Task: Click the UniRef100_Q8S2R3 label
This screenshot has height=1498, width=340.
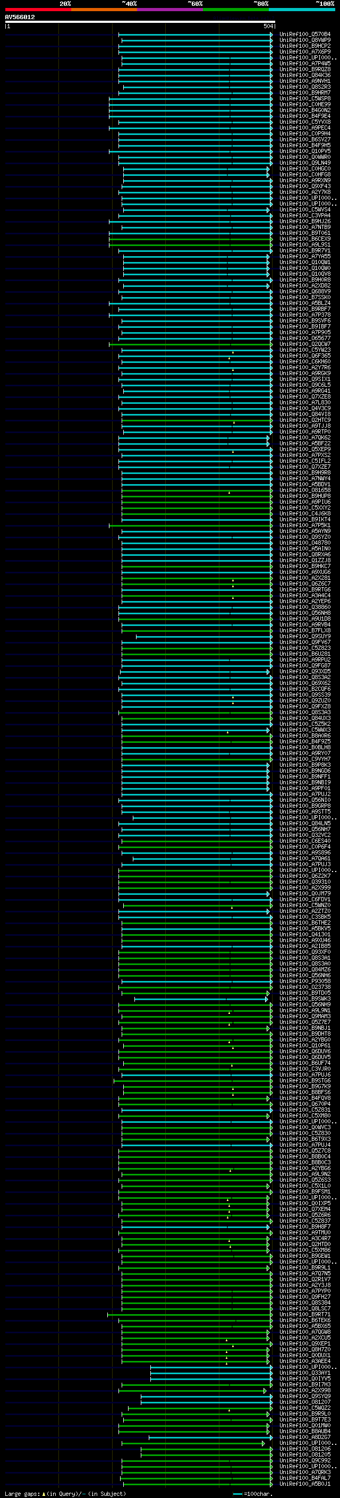Action: (305, 87)
